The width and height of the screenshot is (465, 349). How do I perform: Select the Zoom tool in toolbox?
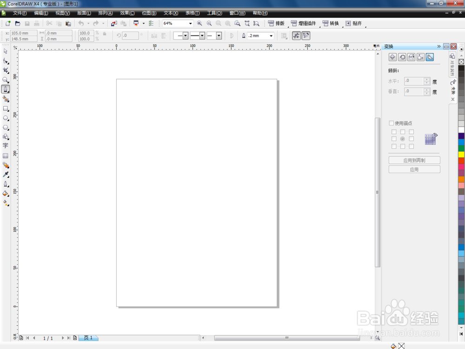click(6, 80)
